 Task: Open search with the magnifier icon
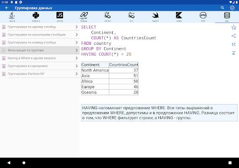(222, 7)
